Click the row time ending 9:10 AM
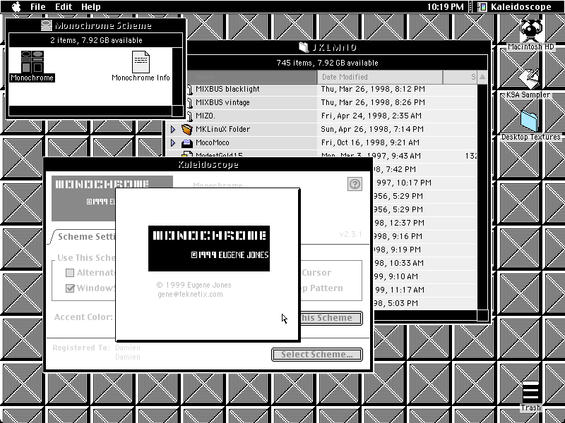Viewport: 565px width, 423px height. click(396, 276)
